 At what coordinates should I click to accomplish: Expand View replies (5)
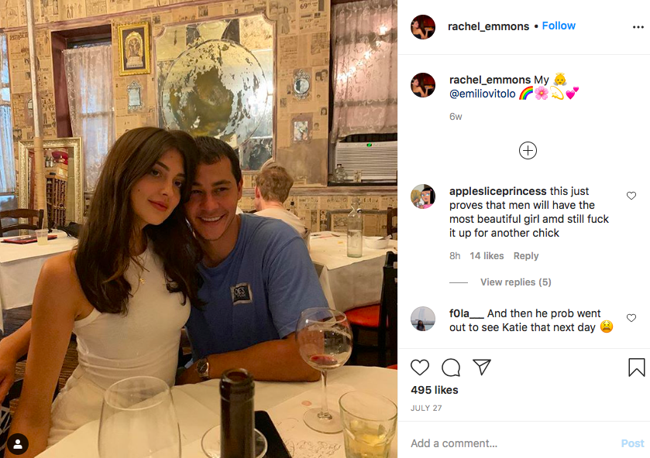pos(516,282)
